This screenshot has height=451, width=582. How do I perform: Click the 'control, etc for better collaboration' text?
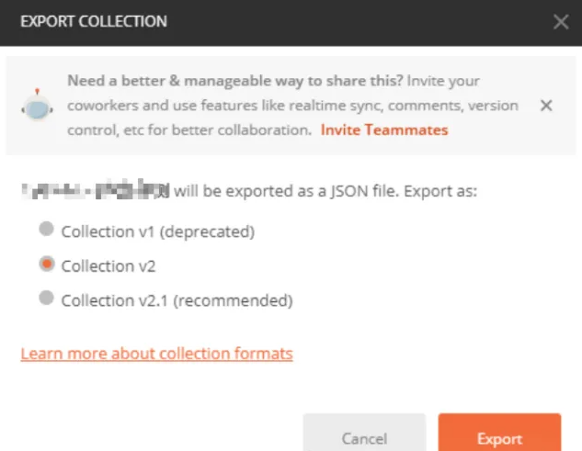coord(189,130)
